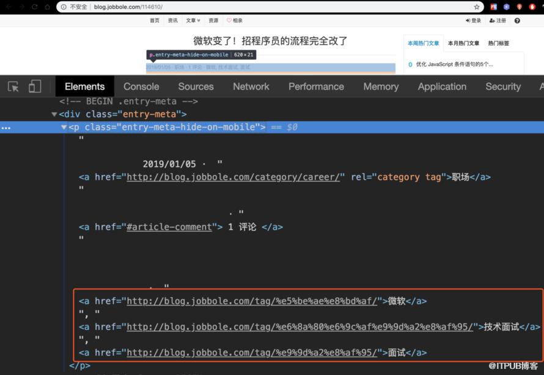Open the red stop-hand extension icon
Image resolution: width=544 pixels, height=375 pixels.
click(x=532, y=7)
